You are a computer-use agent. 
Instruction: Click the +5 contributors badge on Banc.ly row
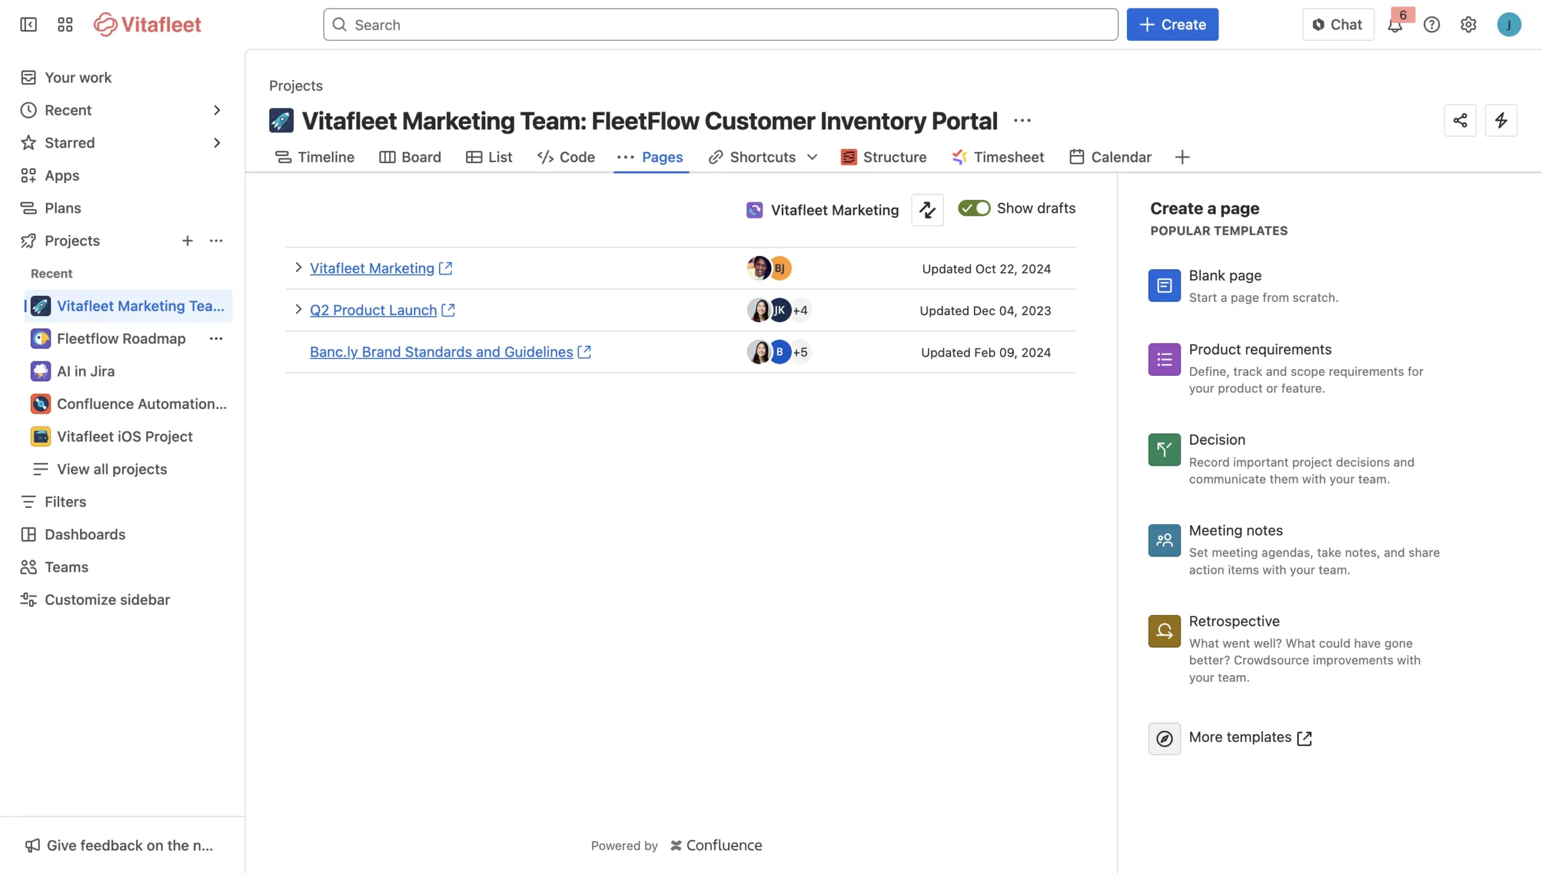(800, 352)
